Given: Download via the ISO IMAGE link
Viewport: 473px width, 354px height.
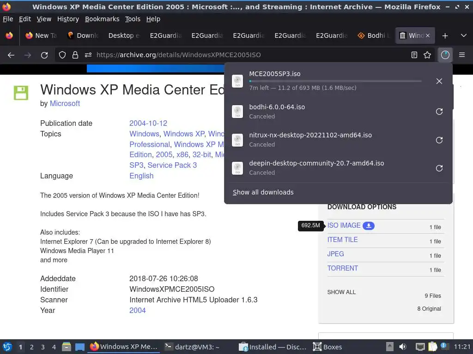Looking at the screenshot, I should coord(344,226).
